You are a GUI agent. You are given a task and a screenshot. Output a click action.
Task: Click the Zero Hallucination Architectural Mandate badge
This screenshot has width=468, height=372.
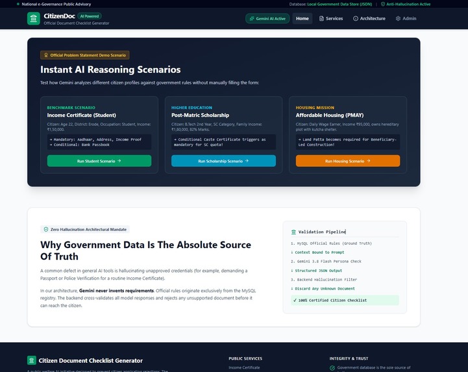85,230
